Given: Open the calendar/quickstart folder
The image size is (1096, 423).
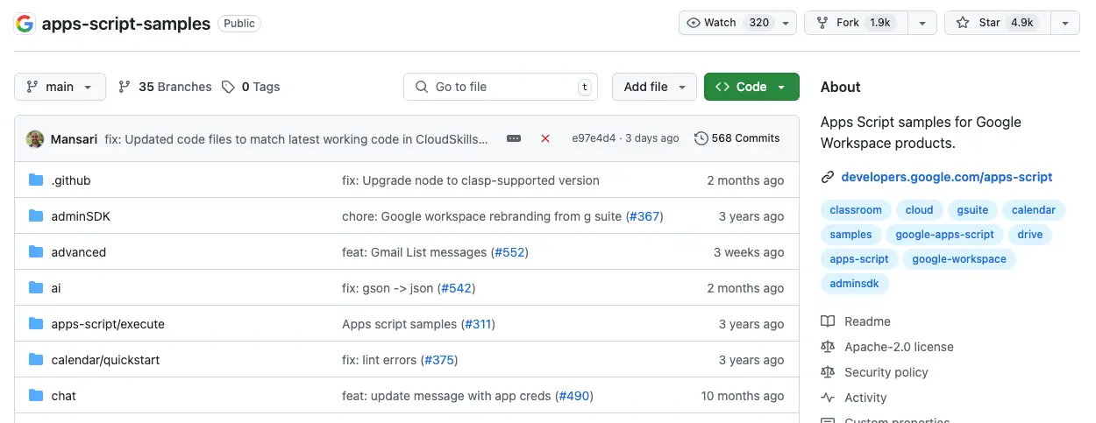Looking at the screenshot, I should (105, 360).
